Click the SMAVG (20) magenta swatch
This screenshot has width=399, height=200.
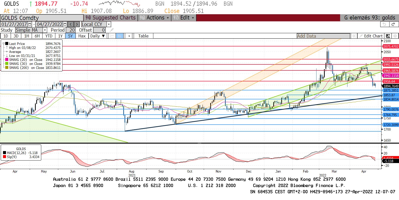click(x=7, y=60)
